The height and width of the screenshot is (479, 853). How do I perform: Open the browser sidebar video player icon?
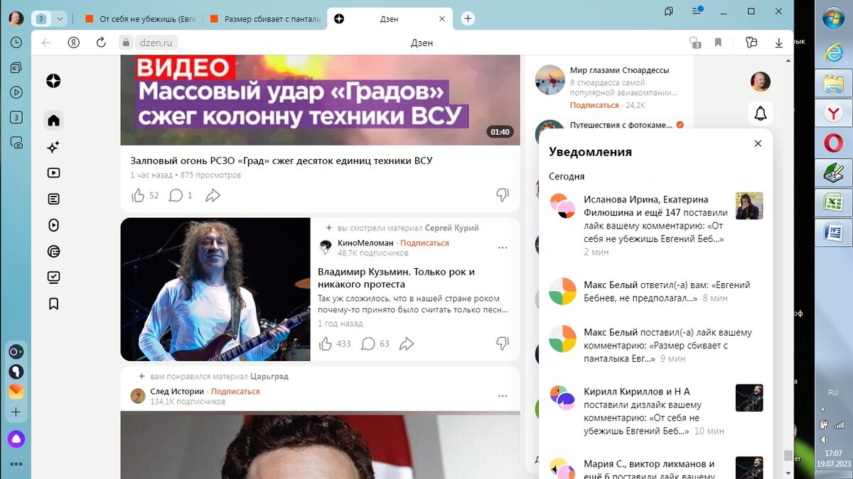(x=16, y=92)
